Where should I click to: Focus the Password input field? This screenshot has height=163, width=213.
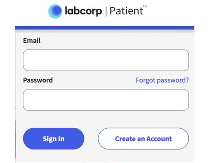(106, 100)
